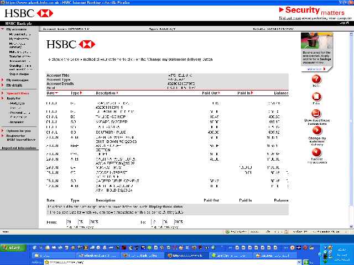354x265 pixels.
Task: Open the Important Information link
Action: 19,148
